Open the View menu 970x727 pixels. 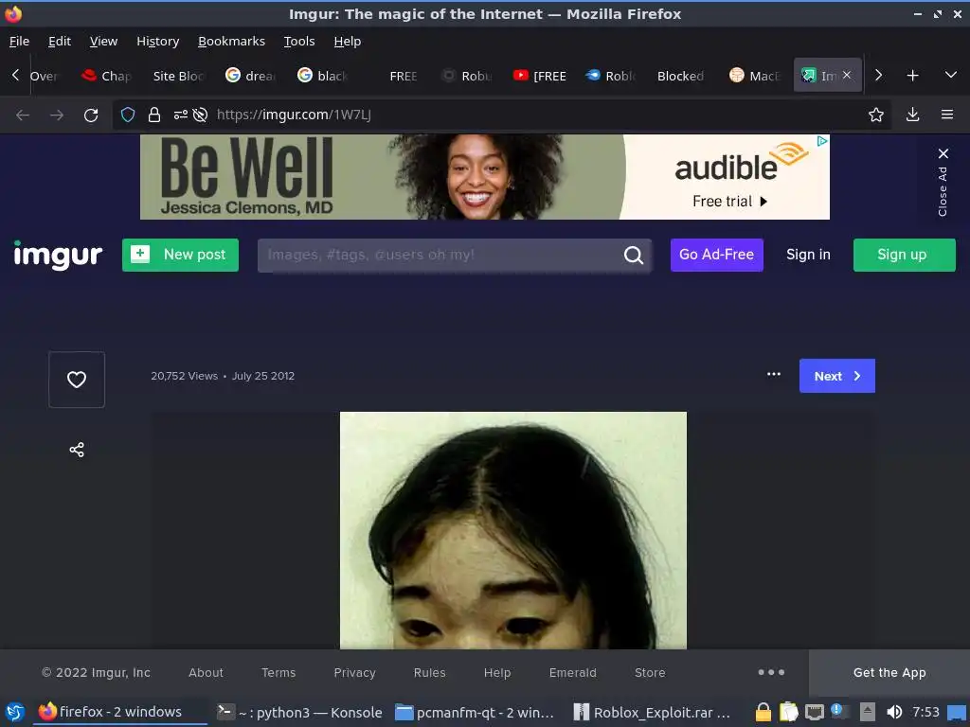click(x=103, y=42)
